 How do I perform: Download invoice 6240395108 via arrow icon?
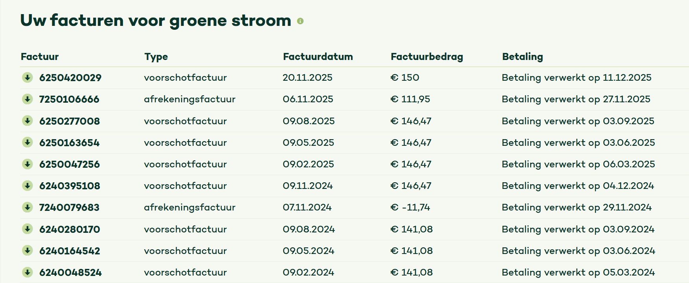(x=27, y=185)
